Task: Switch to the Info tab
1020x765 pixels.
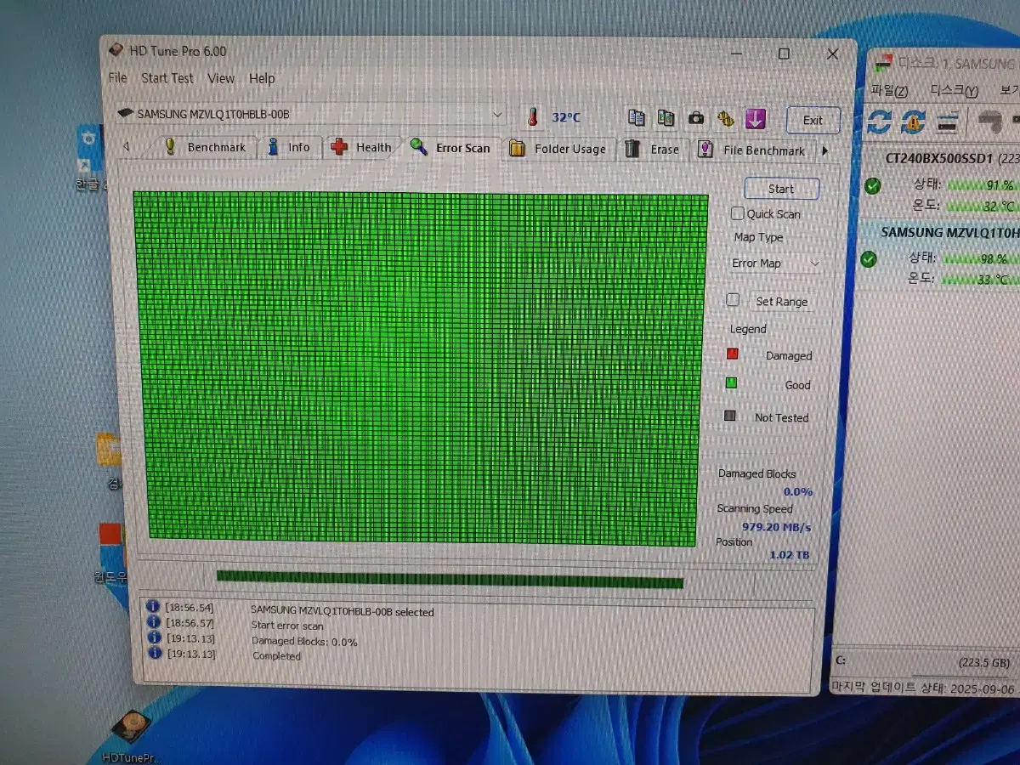Action: coord(290,147)
